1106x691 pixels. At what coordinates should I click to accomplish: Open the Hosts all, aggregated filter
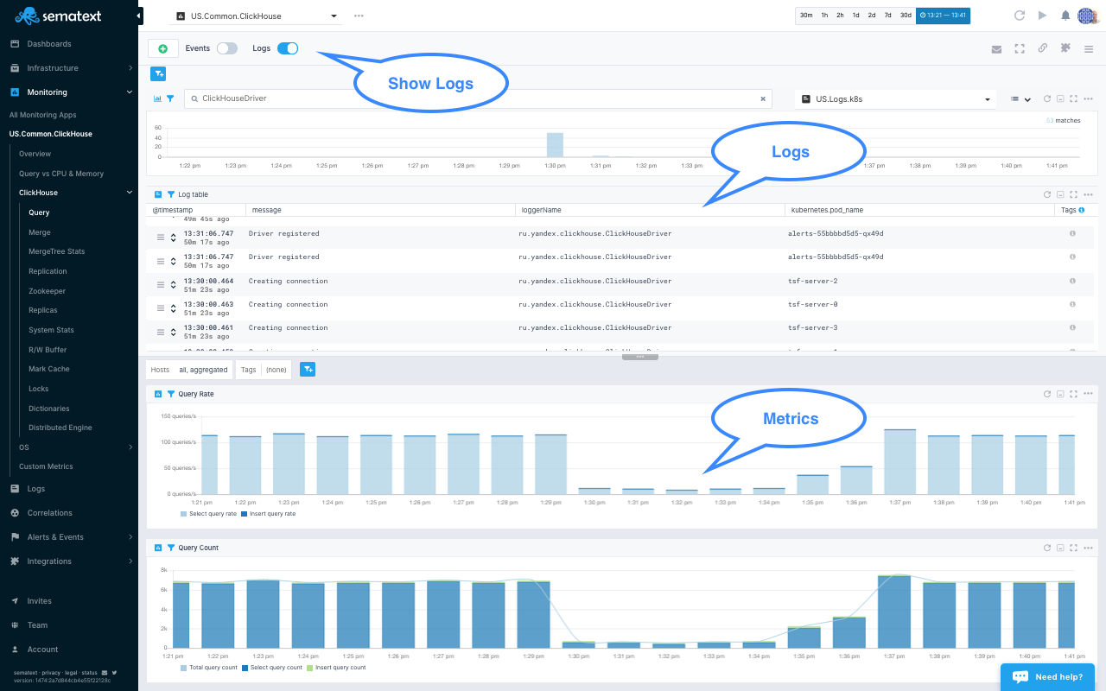(x=189, y=370)
